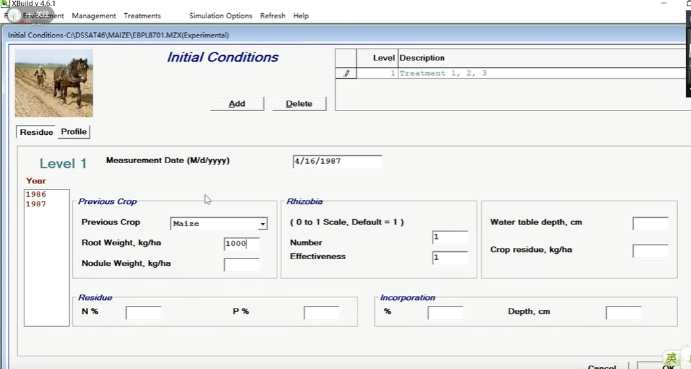This screenshot has width=691, height=369.
Task: Click the Root Weight input field
Action: (x=241, y=244)
